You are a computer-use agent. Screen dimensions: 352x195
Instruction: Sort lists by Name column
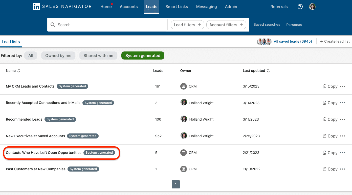13,71
